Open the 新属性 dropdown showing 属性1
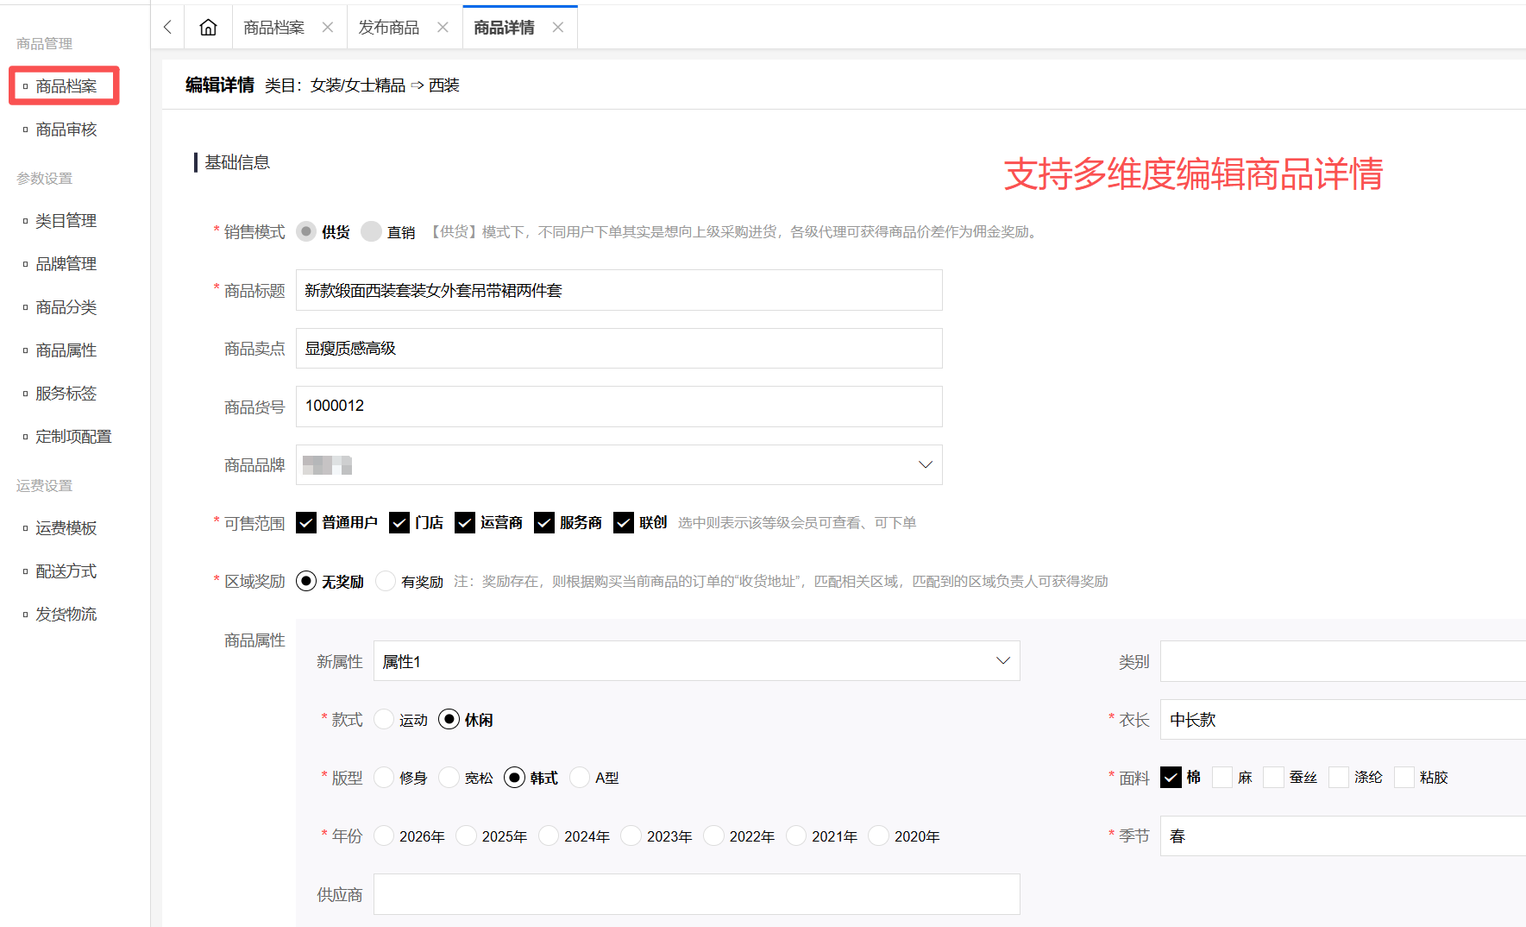 696,661
